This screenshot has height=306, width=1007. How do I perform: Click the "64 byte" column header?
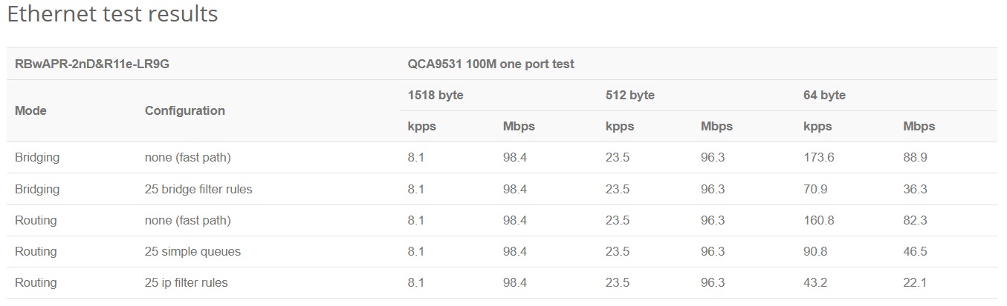pyautogui.click(x=824, y=95)
